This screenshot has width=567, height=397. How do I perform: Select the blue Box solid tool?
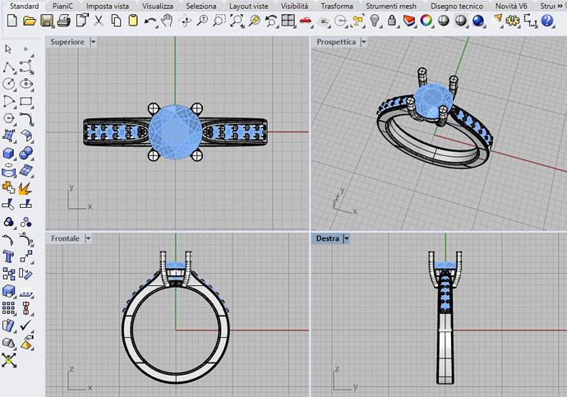click(8, 154)
